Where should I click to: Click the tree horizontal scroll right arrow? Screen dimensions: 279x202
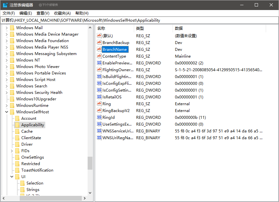click(x=84, y=198)
